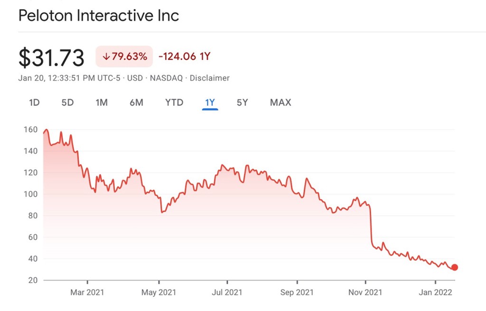
Task: Click the Nov 2021 axis label
Action: tap(364, 293)
